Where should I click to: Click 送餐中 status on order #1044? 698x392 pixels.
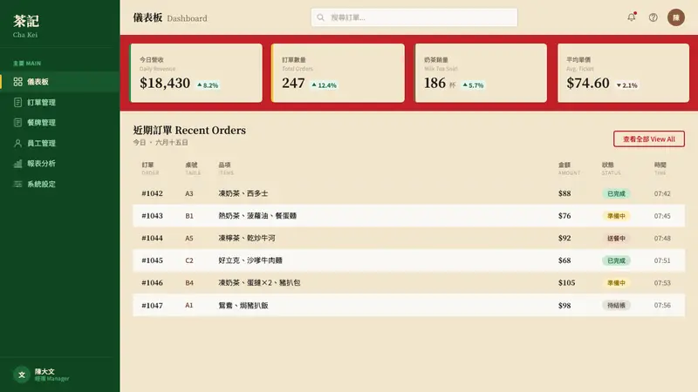click(x=616, y=238)
